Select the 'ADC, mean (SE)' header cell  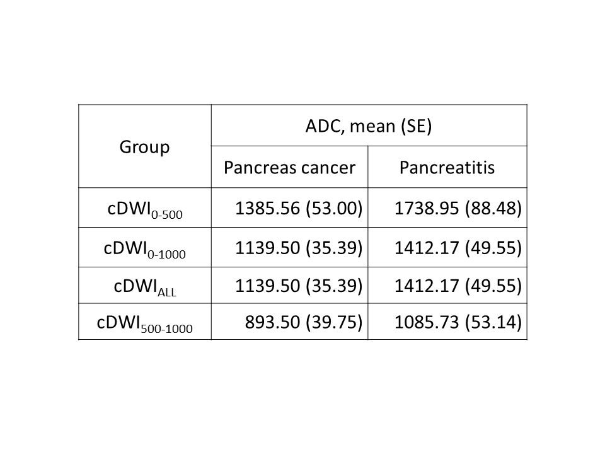coord(369,126)
